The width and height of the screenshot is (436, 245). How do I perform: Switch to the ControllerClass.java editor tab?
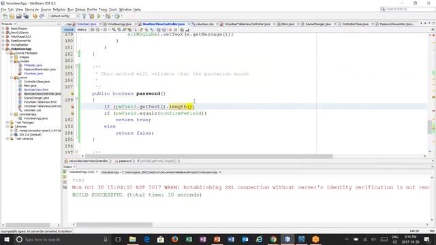[355, 24]
